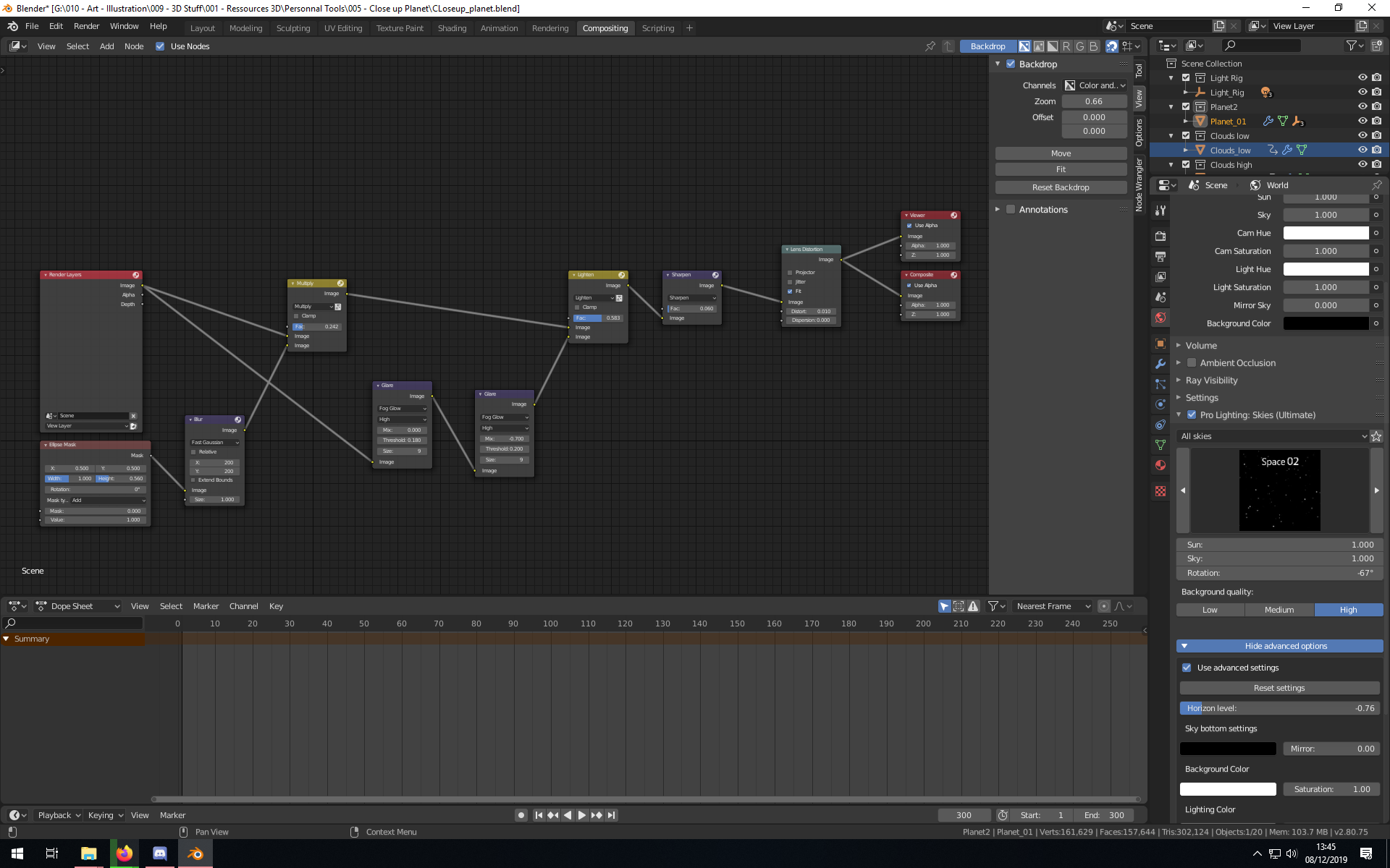Open the Particles properties tab icon
The width and height of the screenshot is (1390, 868).
coord(1161,384)
